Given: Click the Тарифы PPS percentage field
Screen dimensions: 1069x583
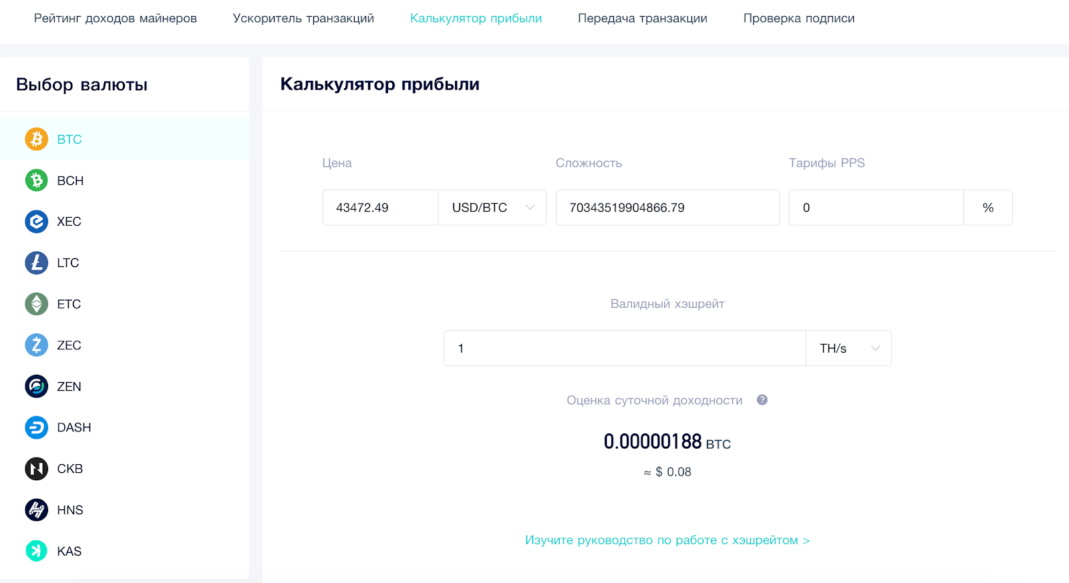Looking at the screenshot, I should coord(876,208).
